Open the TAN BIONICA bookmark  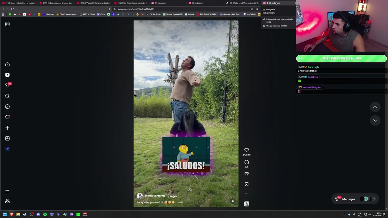pyautogui.click(x=207, y=14)
